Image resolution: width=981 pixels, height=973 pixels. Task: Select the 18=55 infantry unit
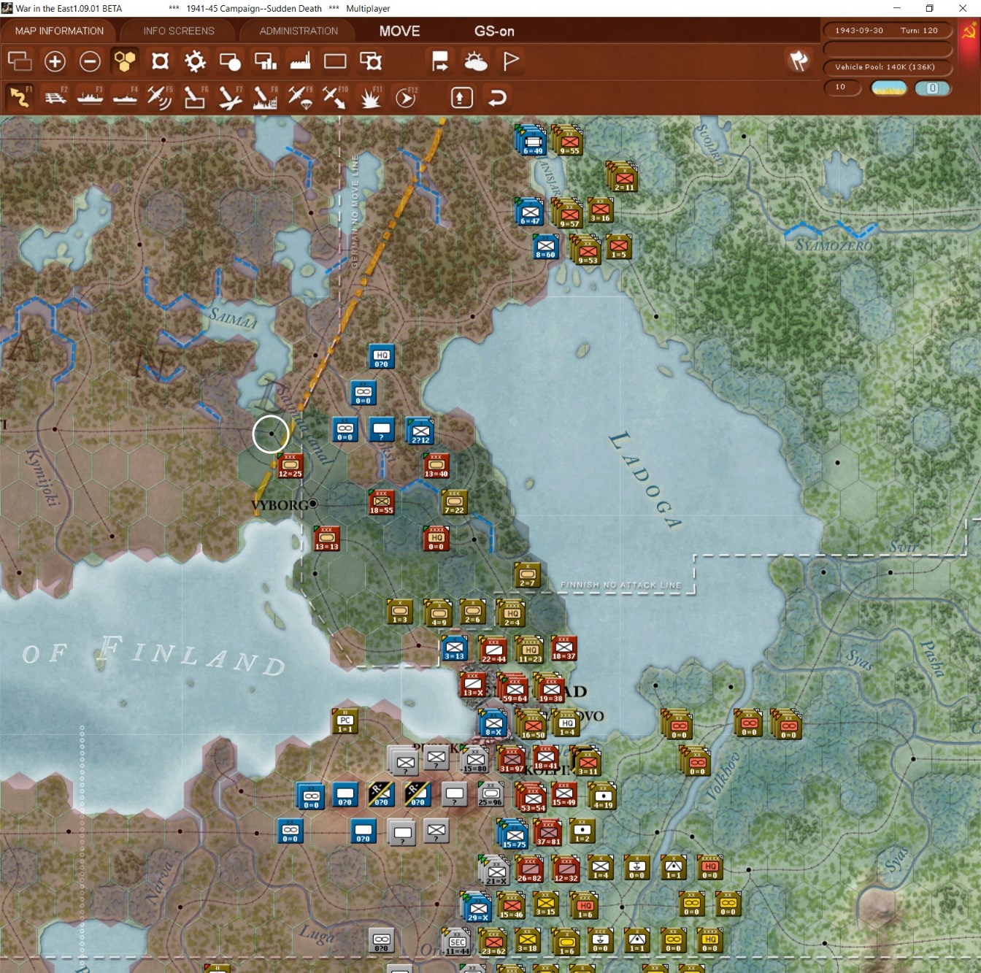(381, 501)
